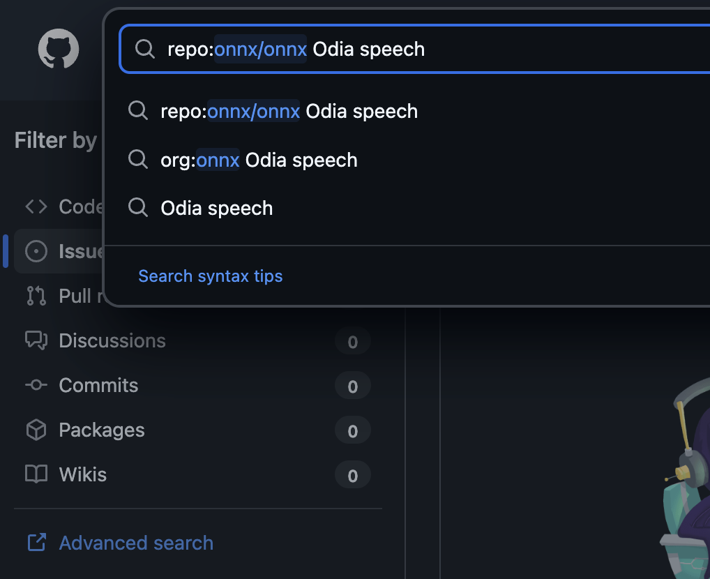Choose the 'org:onnx Odia speech' suggestion

(259, 160)
